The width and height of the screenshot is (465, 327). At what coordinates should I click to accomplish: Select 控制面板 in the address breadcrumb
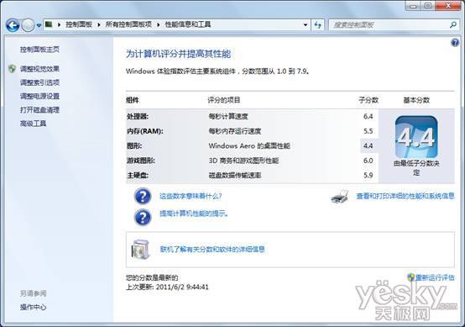79,24
